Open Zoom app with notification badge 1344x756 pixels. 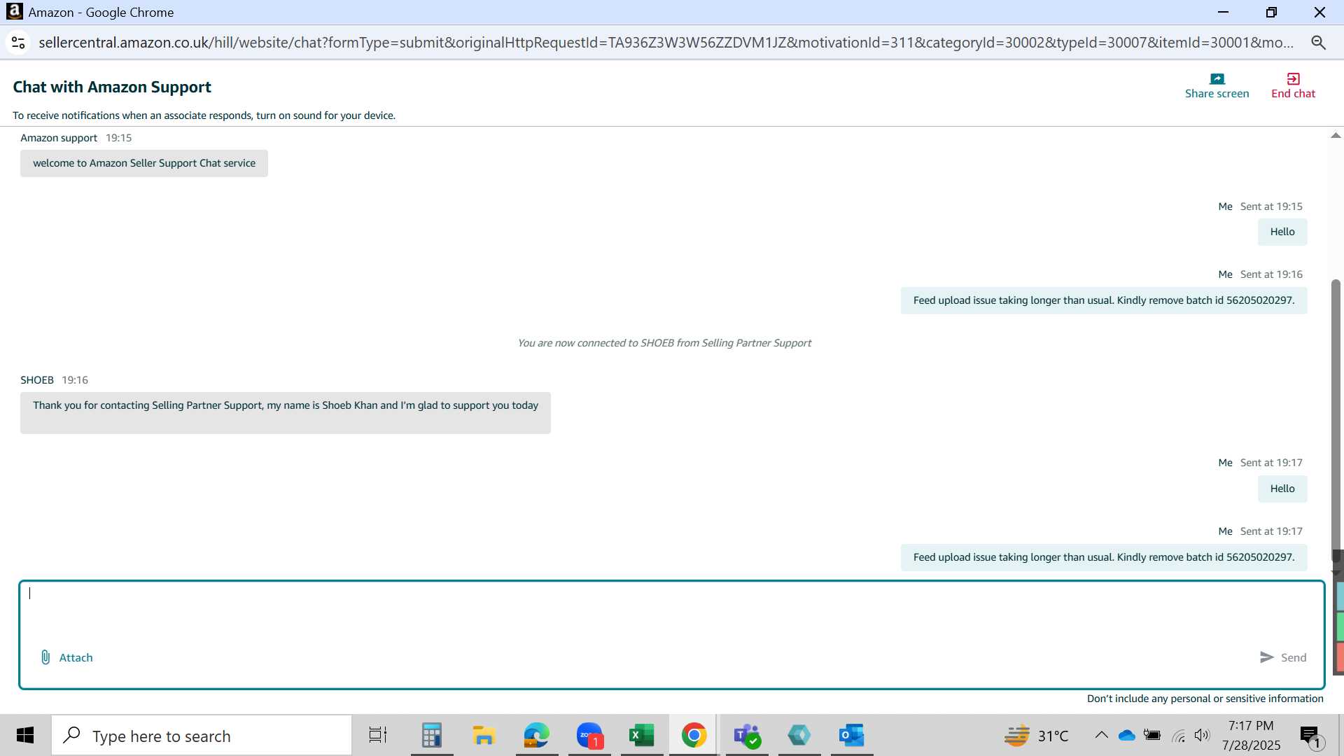pos(589,736)
